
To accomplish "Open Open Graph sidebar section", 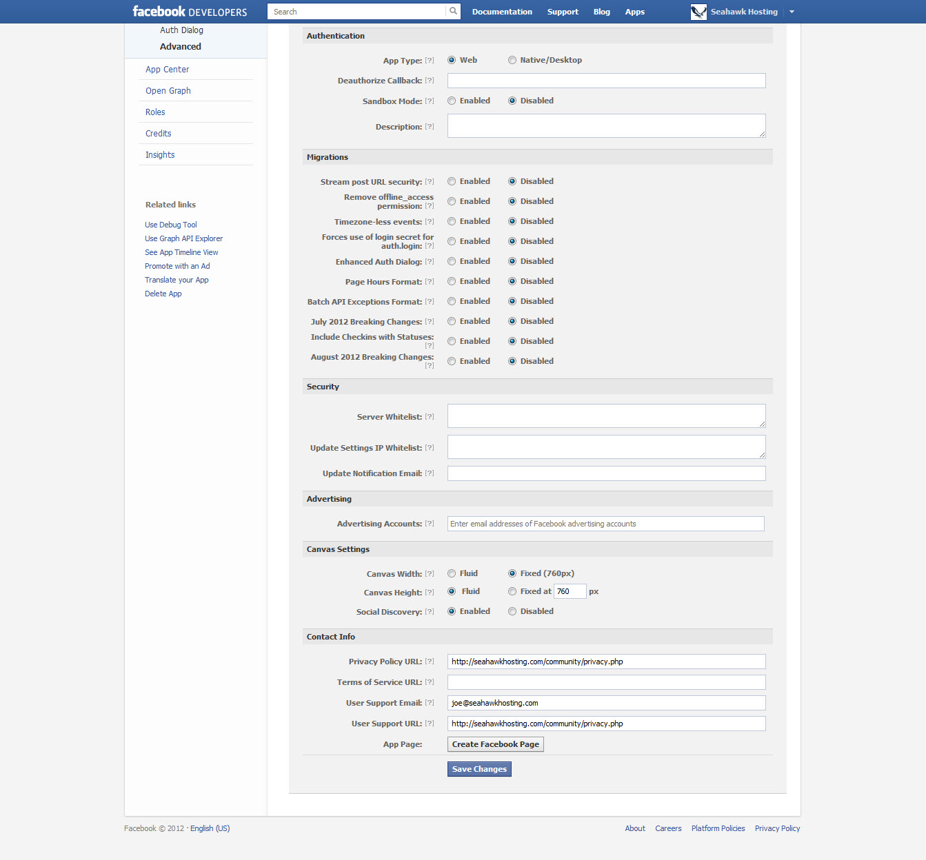I will [168, 91].
